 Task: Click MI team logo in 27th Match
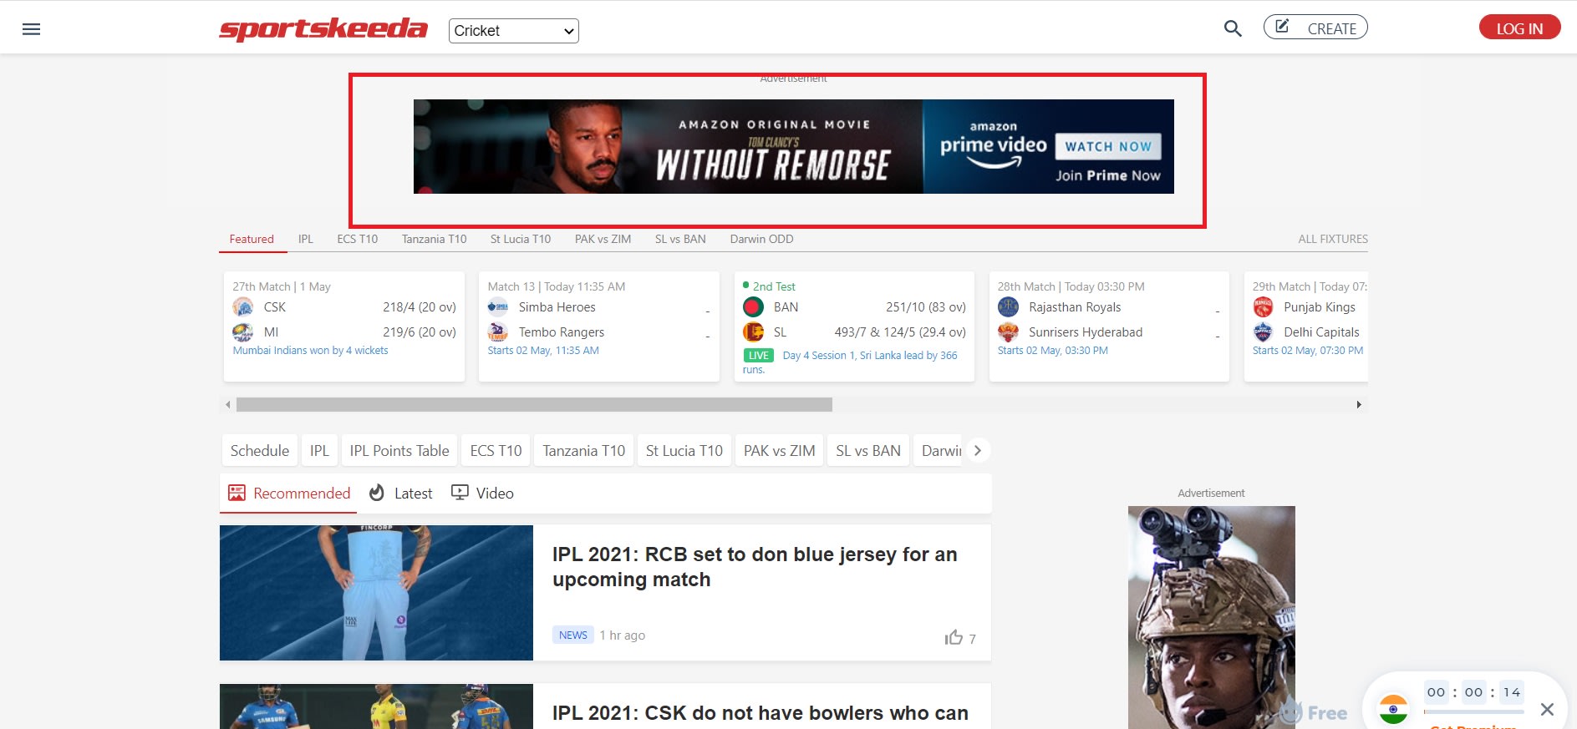point(243,332)
